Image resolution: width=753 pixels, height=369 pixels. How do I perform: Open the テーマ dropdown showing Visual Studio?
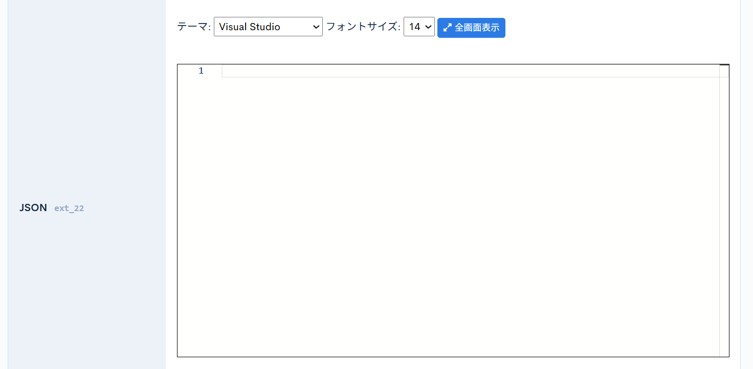pyautogui.click(x=268, y=27)
